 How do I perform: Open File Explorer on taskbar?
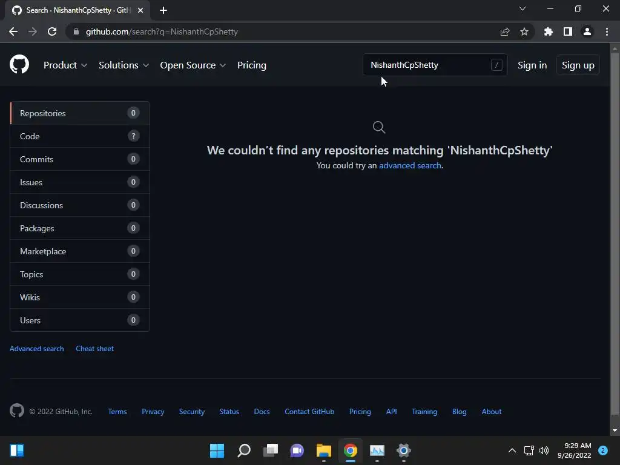click(x=324, y=450)
